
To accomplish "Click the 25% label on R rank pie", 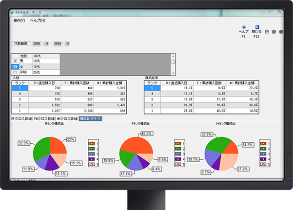I will click(71, 139).
